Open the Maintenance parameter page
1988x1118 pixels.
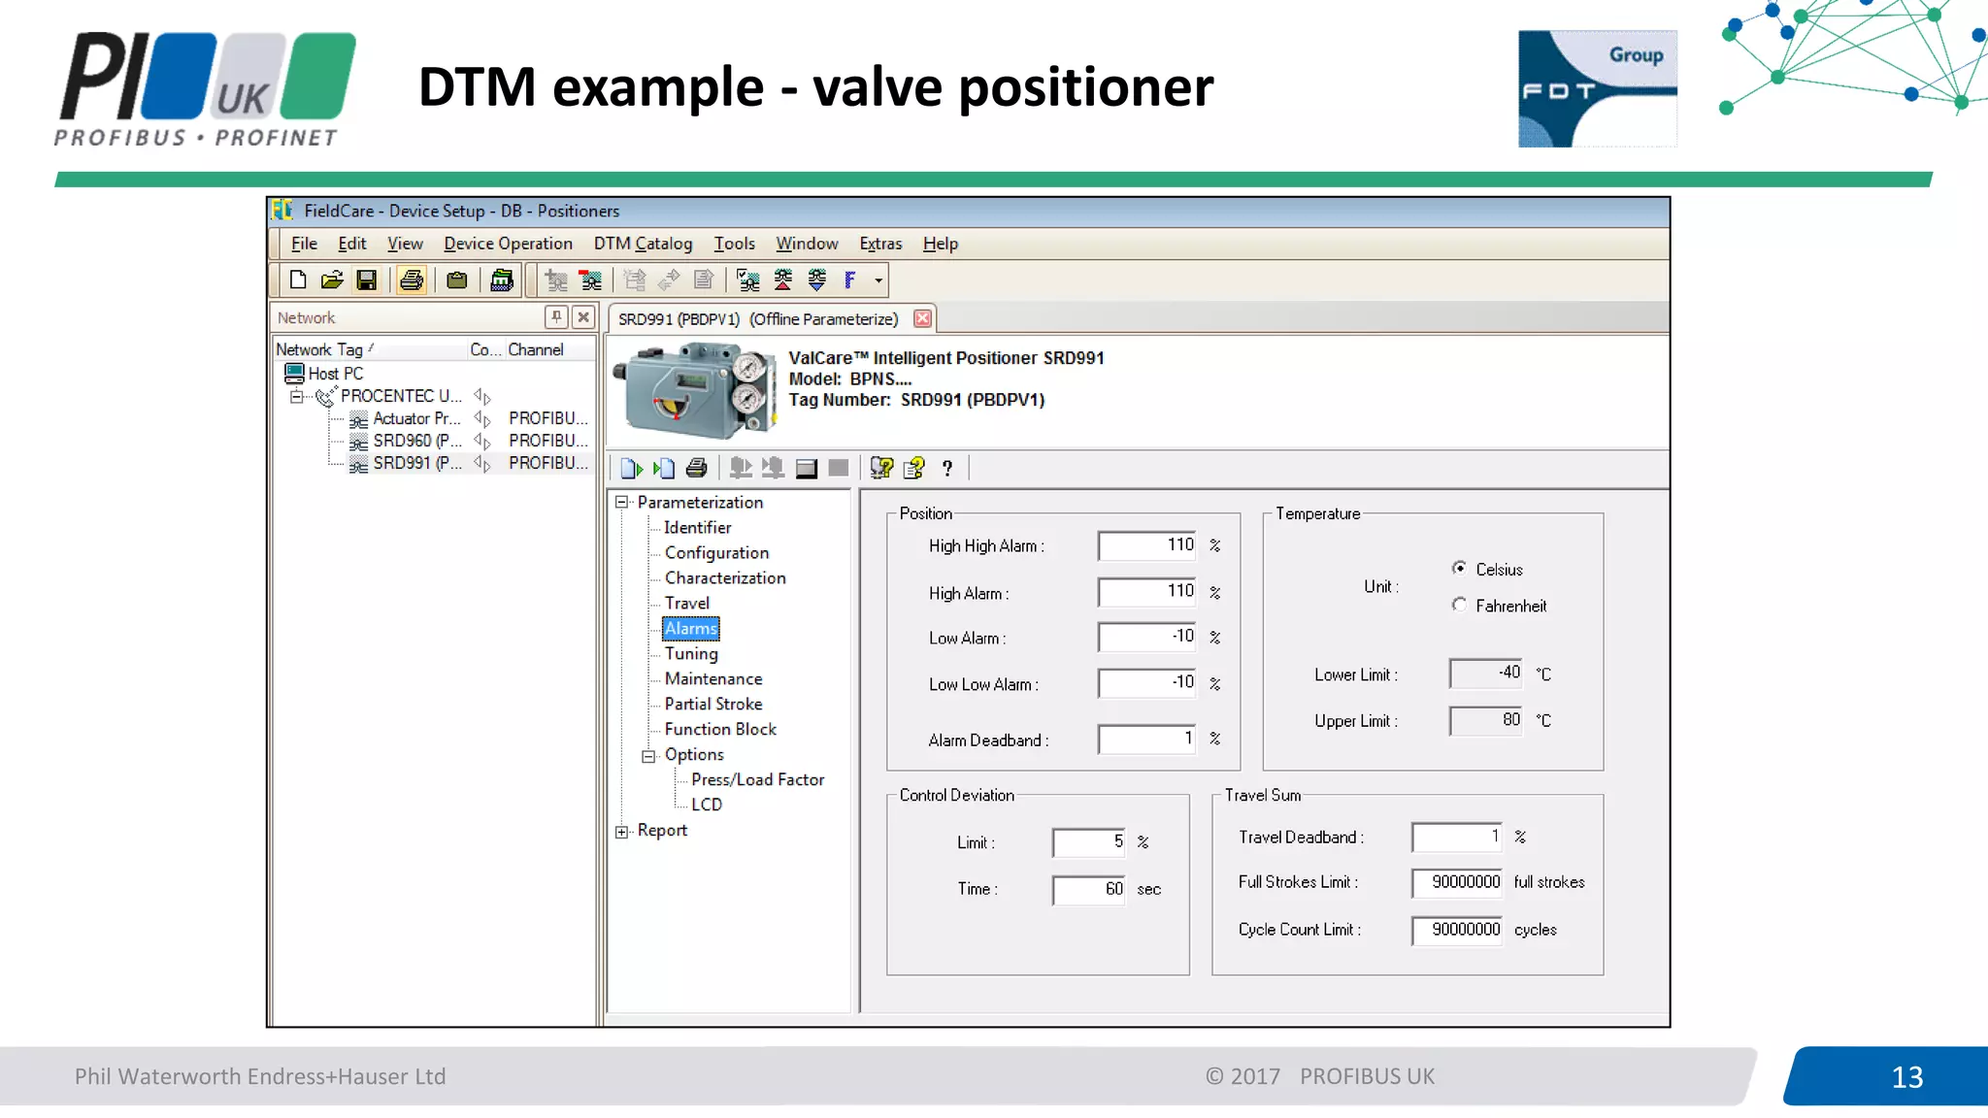point(713,679)
